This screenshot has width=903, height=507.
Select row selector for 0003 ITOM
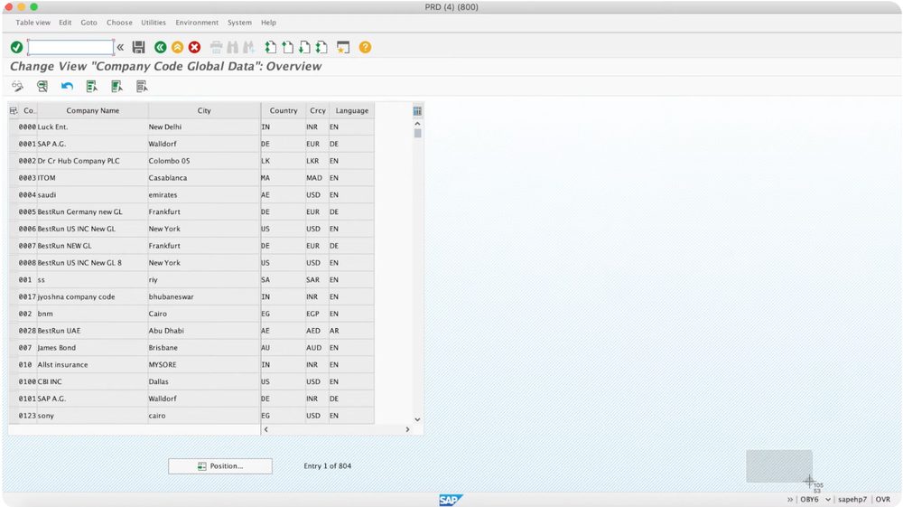(14, 178)
